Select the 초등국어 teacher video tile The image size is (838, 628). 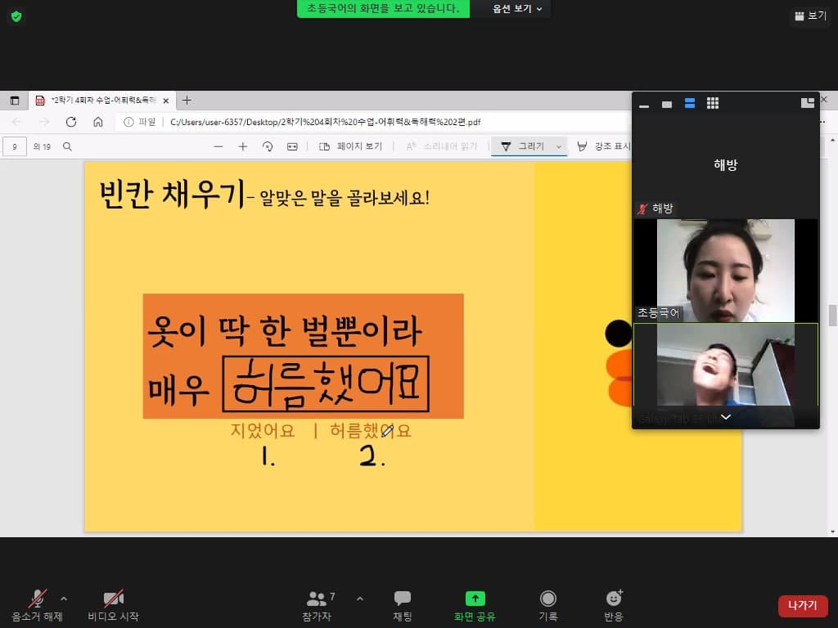[x=726, y=270]
